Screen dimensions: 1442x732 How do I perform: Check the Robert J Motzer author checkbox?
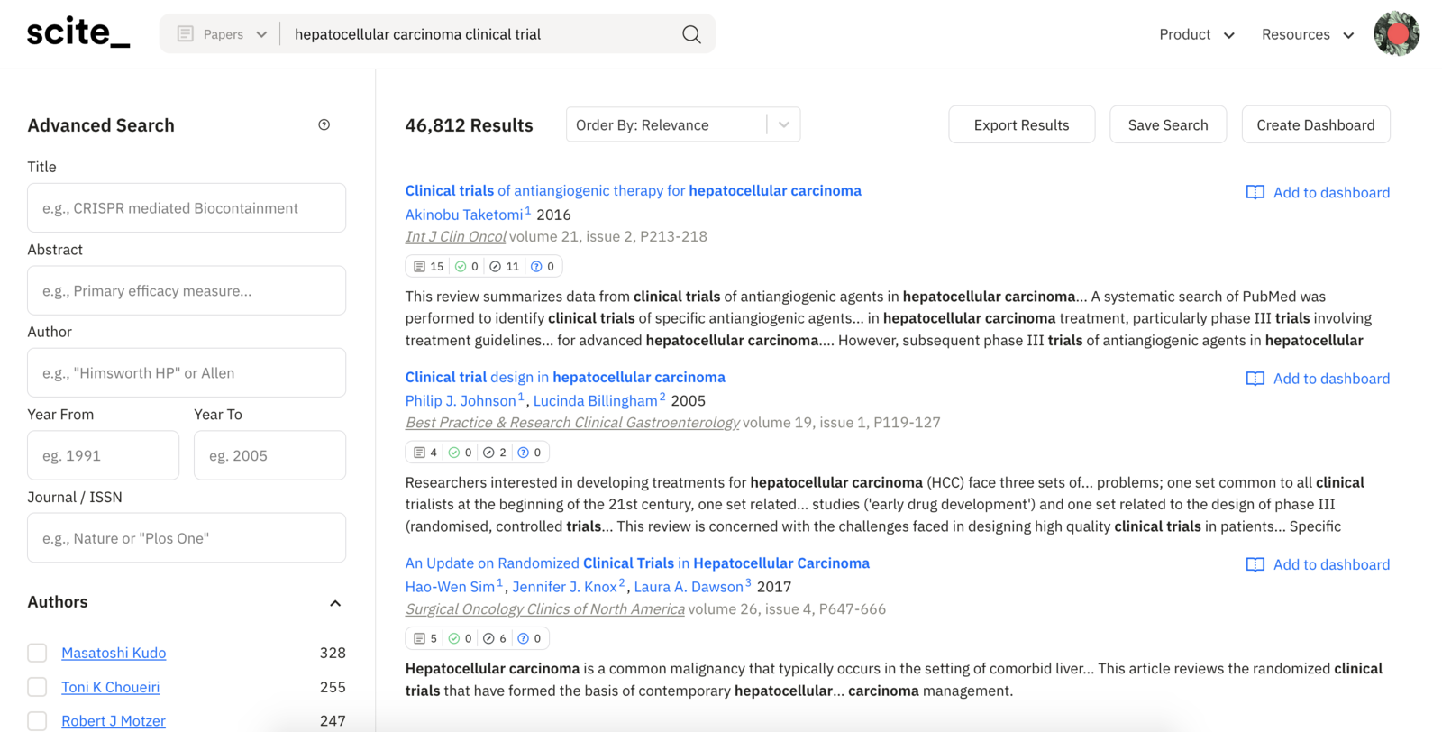[37, 720]
